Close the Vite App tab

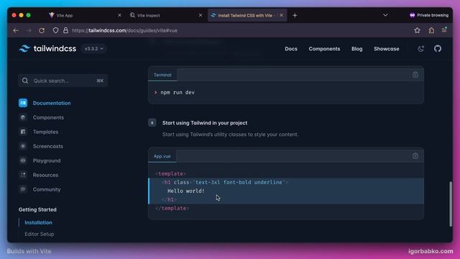point(119,15)
